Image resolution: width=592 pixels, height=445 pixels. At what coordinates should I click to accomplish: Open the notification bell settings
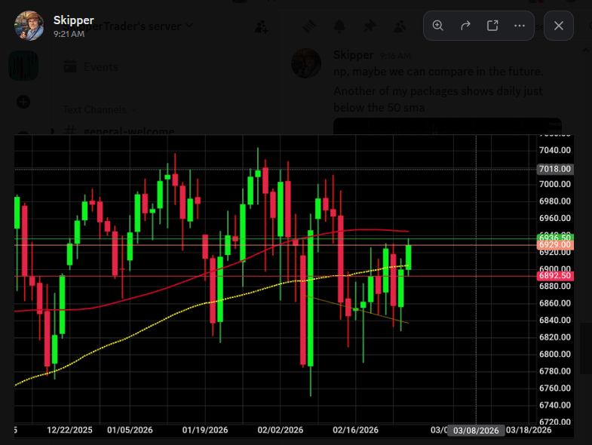pyautogui.click(x=339, y=26)
